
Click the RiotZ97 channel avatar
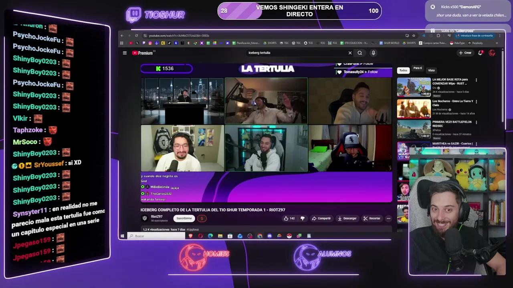(x=145, y=218)
